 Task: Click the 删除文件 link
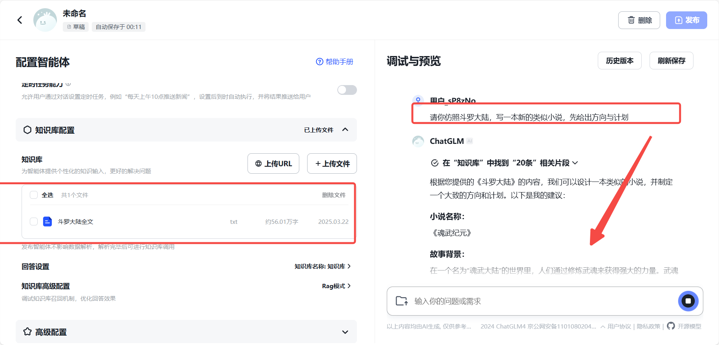[x=334, y=195]
